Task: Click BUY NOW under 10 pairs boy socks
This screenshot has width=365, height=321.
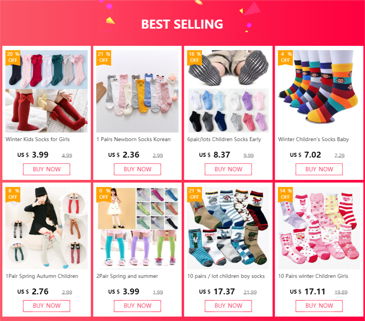Action: pos(228,306)
